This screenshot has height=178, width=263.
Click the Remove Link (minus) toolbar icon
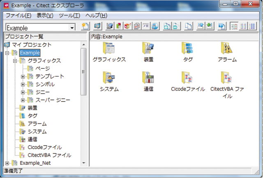176,26
